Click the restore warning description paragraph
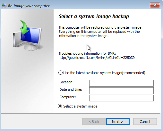 pyautogui.click(x=100, y=32)
